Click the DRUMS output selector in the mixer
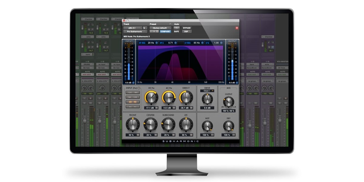 (88, 65)
